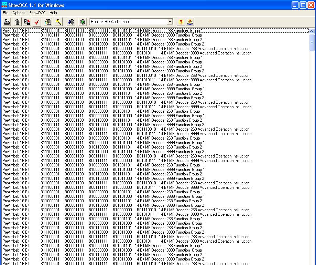Click the vertical scrollbar thumb

click(x=312, y=43)
